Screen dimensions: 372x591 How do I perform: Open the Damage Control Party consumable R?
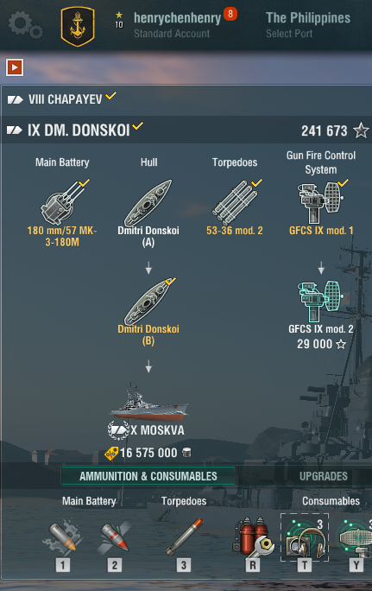(253, 543)
